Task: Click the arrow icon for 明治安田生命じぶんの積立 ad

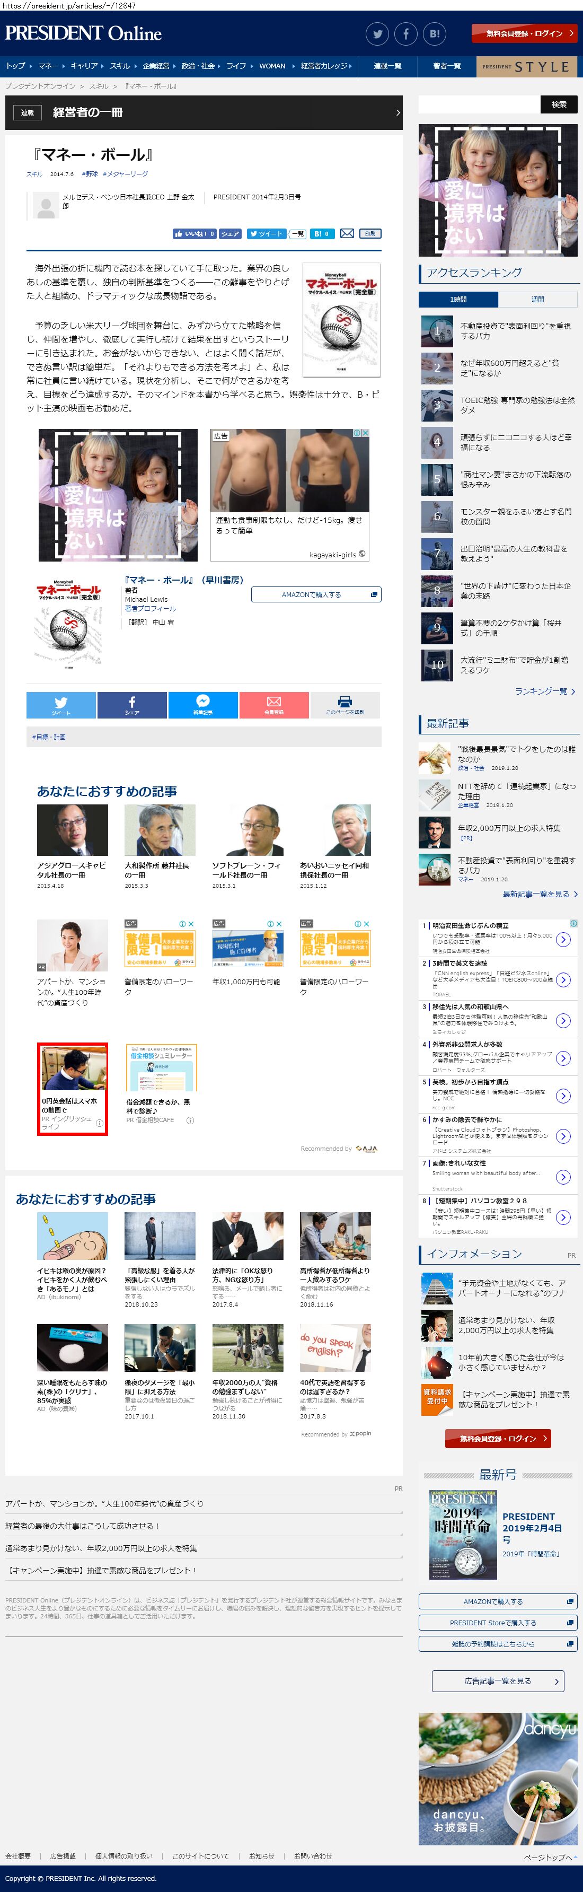Action: (x=563, y=940)
